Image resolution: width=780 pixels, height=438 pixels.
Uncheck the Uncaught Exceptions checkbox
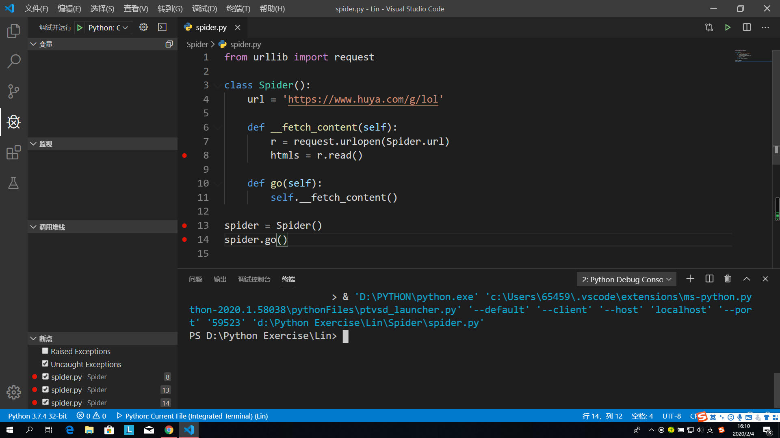(x=45, y=364)
